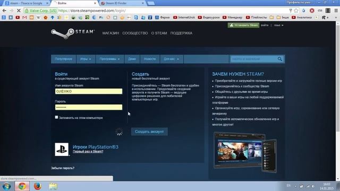Click the green Установить Steam button
This screenshot has width=340, height=191.
243,25
